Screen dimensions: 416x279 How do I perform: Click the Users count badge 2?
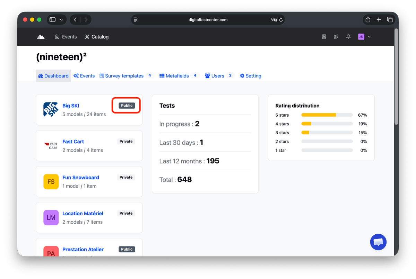coord(230,75)
